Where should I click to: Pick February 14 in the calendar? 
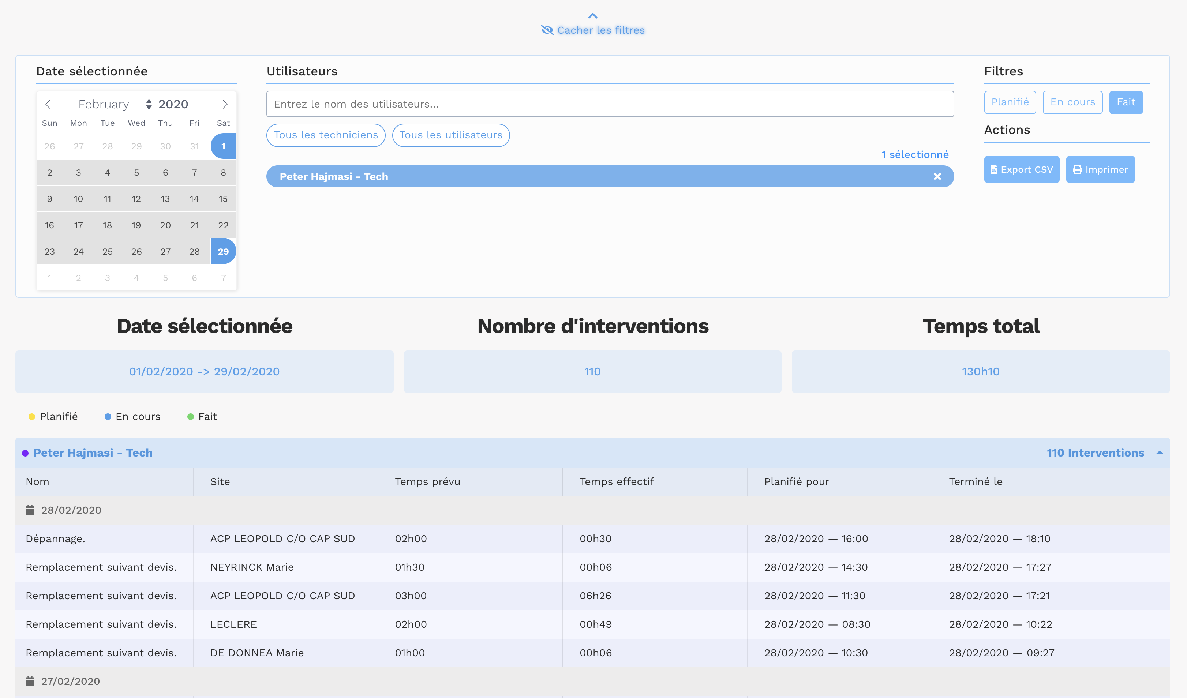pos(194,199)
